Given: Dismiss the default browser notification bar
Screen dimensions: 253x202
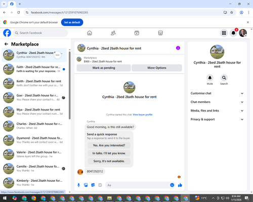Looking at the screenshot, I should tap(248, 22).
